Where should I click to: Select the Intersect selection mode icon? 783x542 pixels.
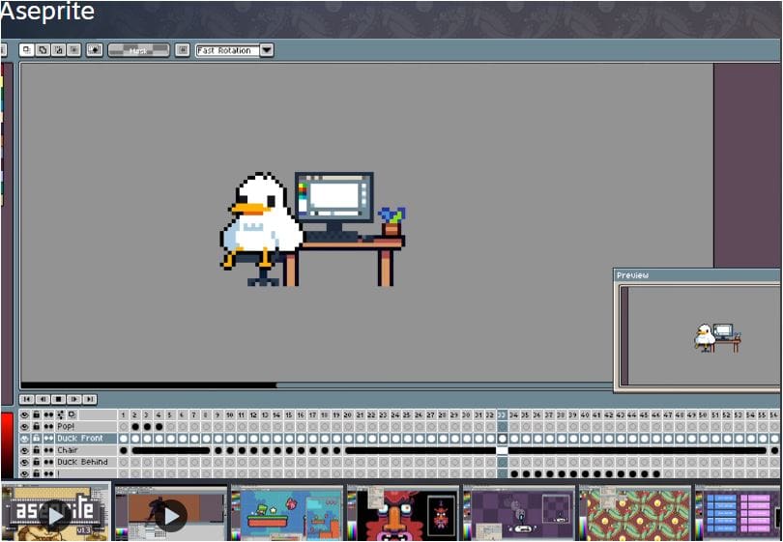(x=73, y=50)
